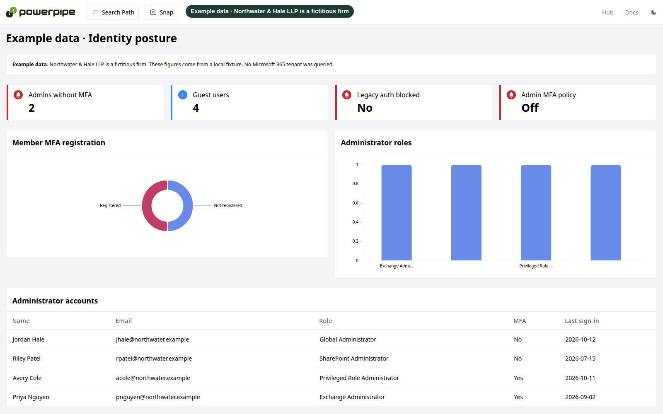Click the Not registered chart label

point(228,205)
